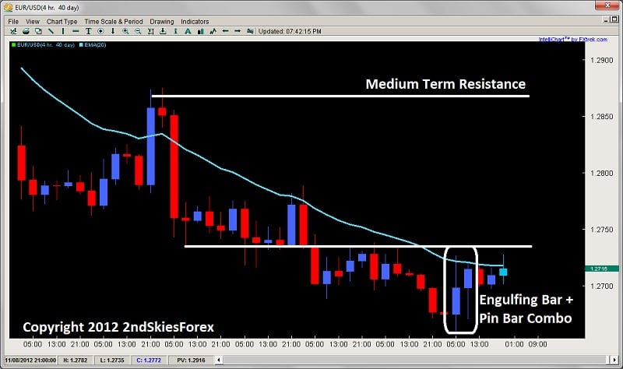This screenshot has height=369, width=623.
Task: Click the 09:00 time axis label
Action: 537,344
